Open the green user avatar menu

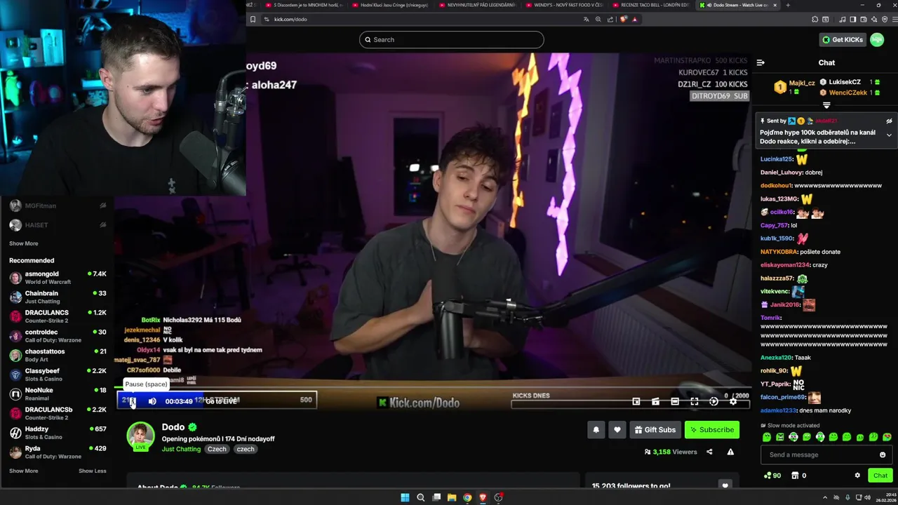(877, 40)
